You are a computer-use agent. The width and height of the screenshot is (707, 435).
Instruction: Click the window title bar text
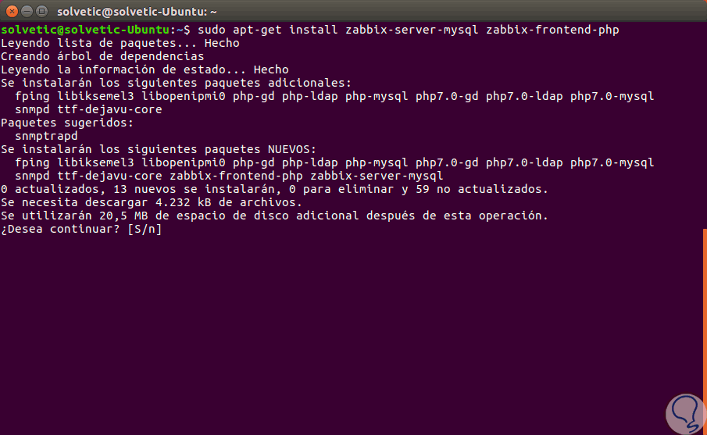137,11
